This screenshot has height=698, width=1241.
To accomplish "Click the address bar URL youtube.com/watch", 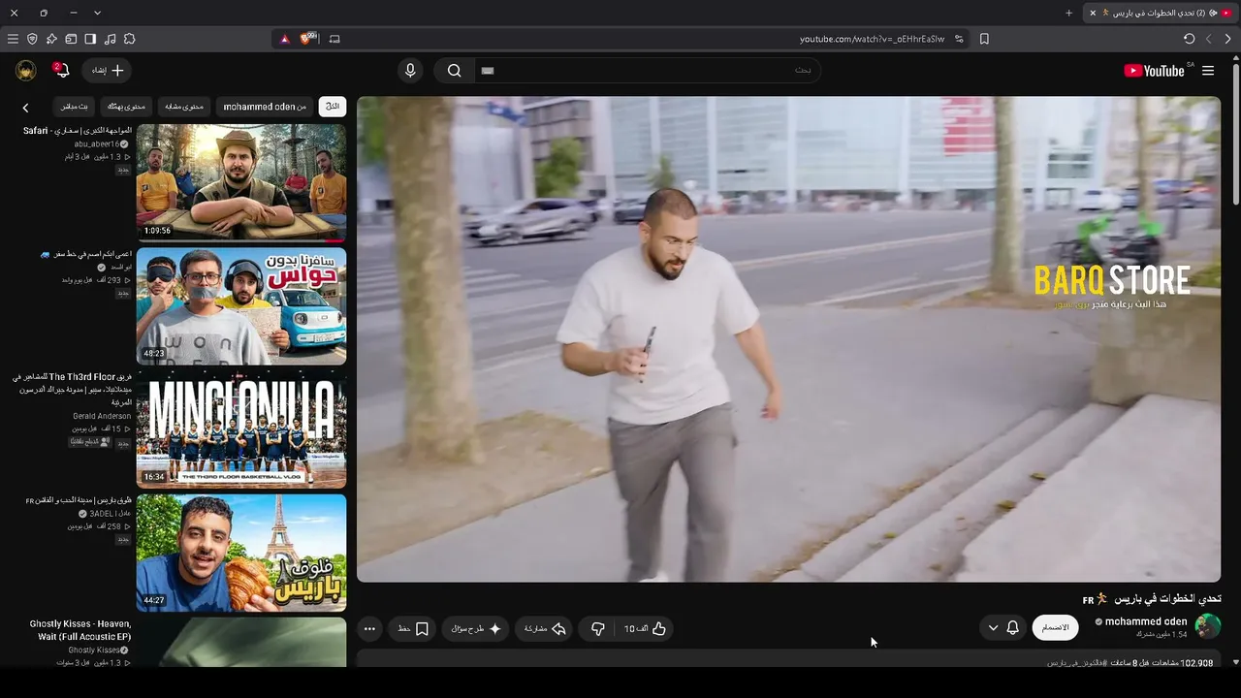I will 872,39.
